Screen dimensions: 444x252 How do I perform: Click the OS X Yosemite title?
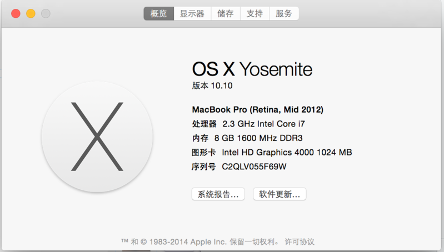(x=252, y=69)
